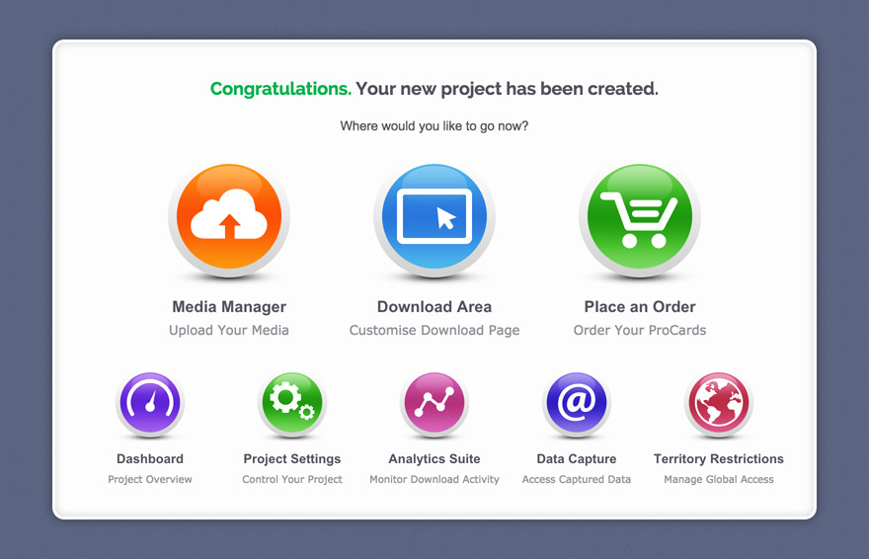Image resolution: width=869 pixels, height=559 pixels.
Task: Click the "Analytics Suite" text label
Action: (x=434, y=459)
